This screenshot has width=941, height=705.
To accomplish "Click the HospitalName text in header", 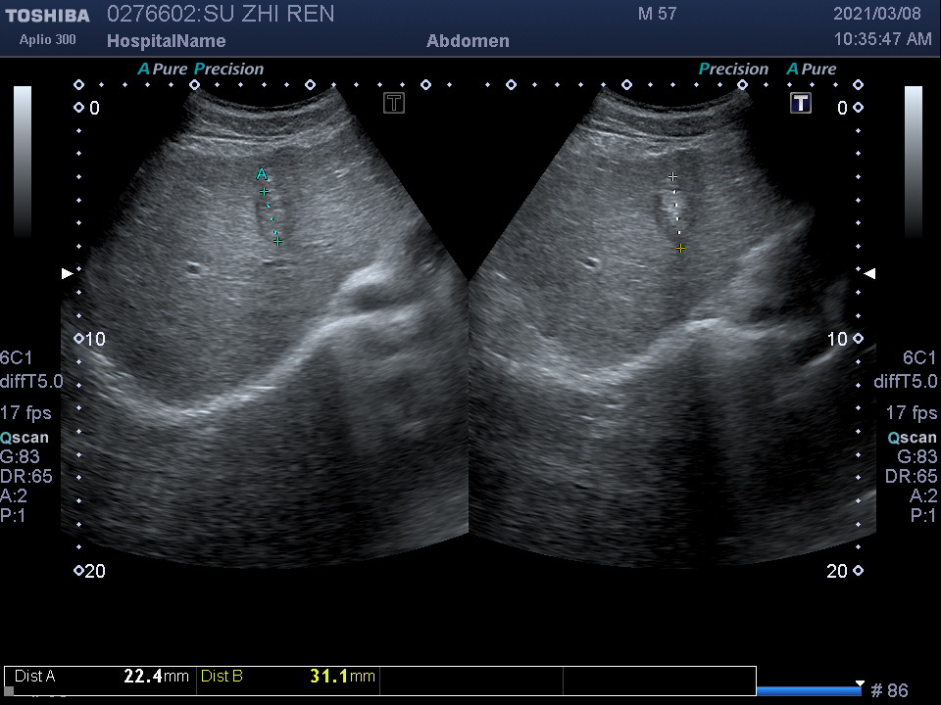I will pyautogui.click(x=166, y=41).
